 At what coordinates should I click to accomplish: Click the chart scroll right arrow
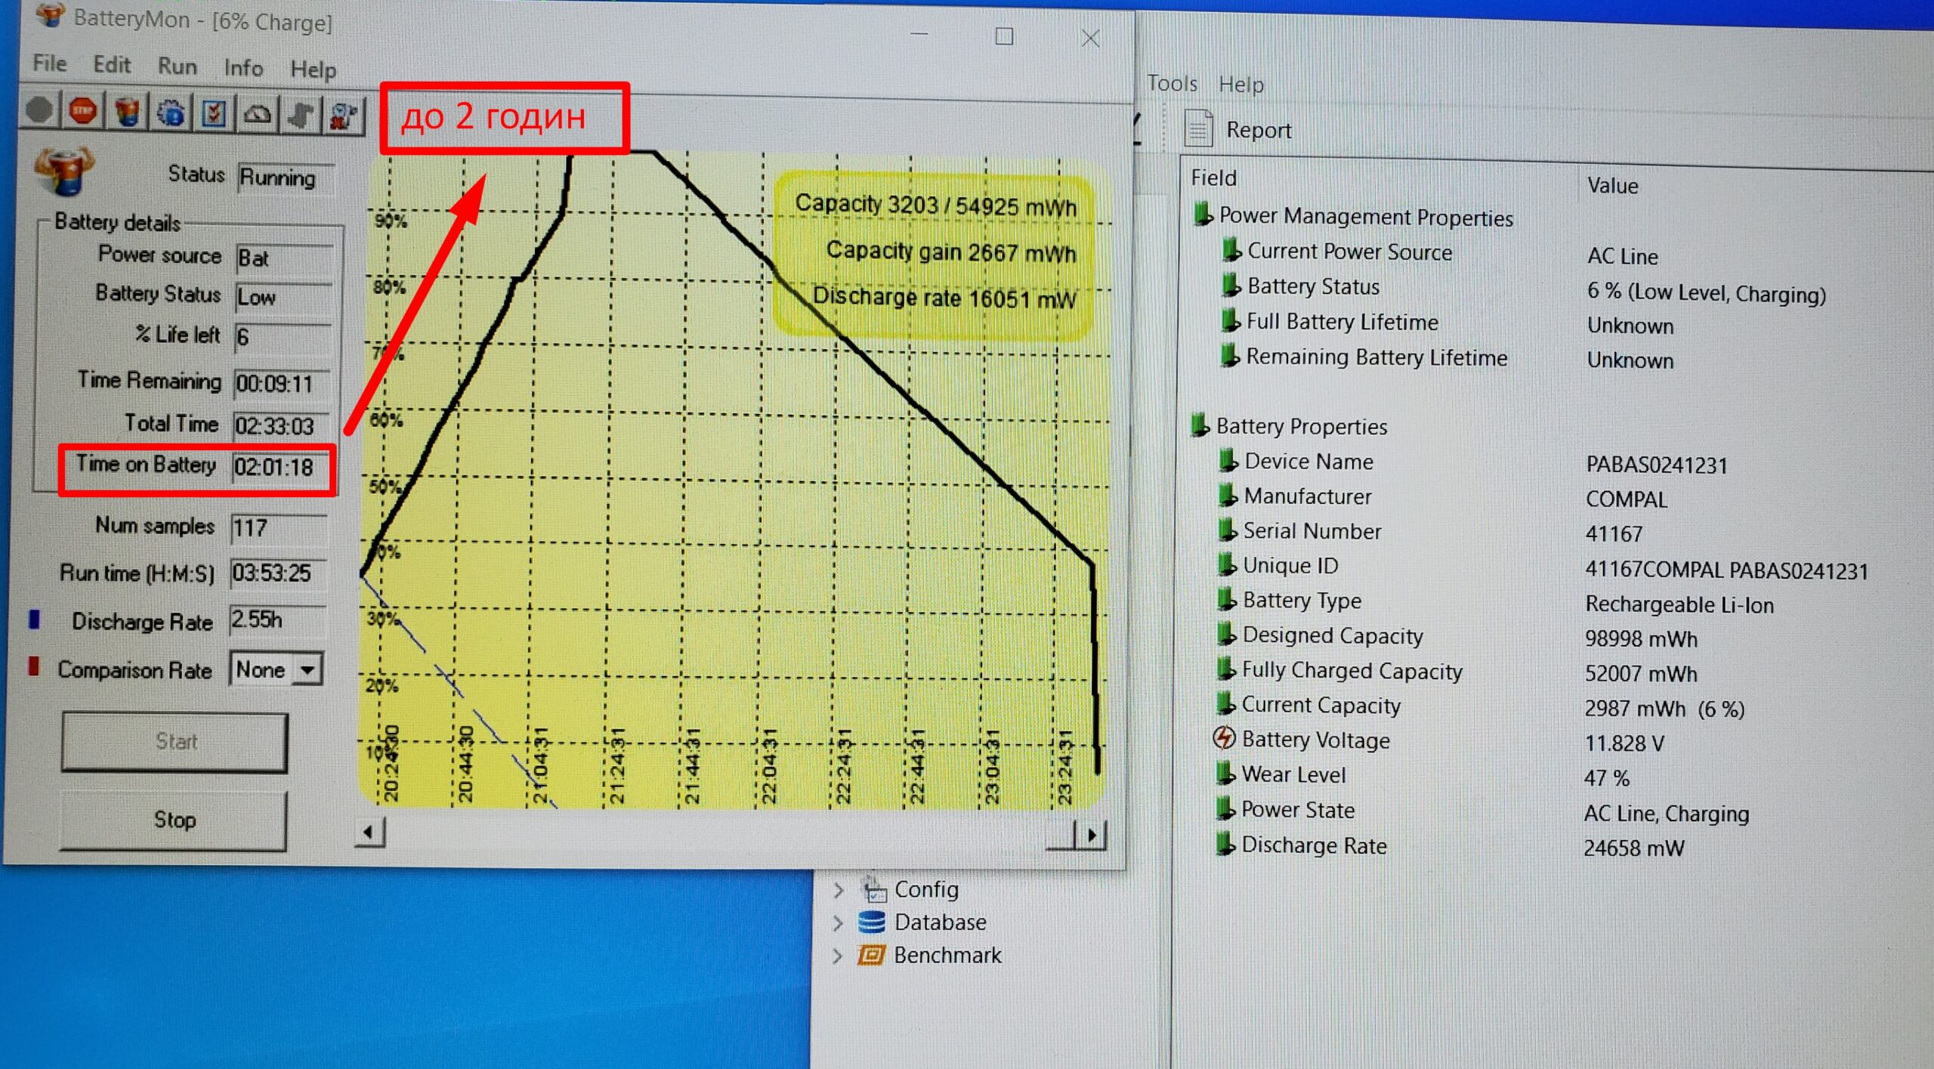(x=1092, y=835)
